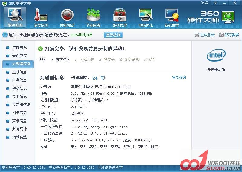Click the 光盘刻录 feature label

(132, 59)
